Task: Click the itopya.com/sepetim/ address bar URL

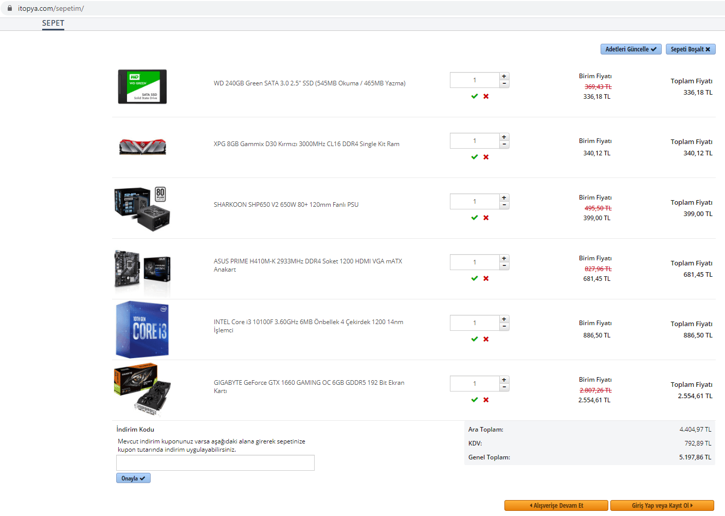Action: click(51, 8)
